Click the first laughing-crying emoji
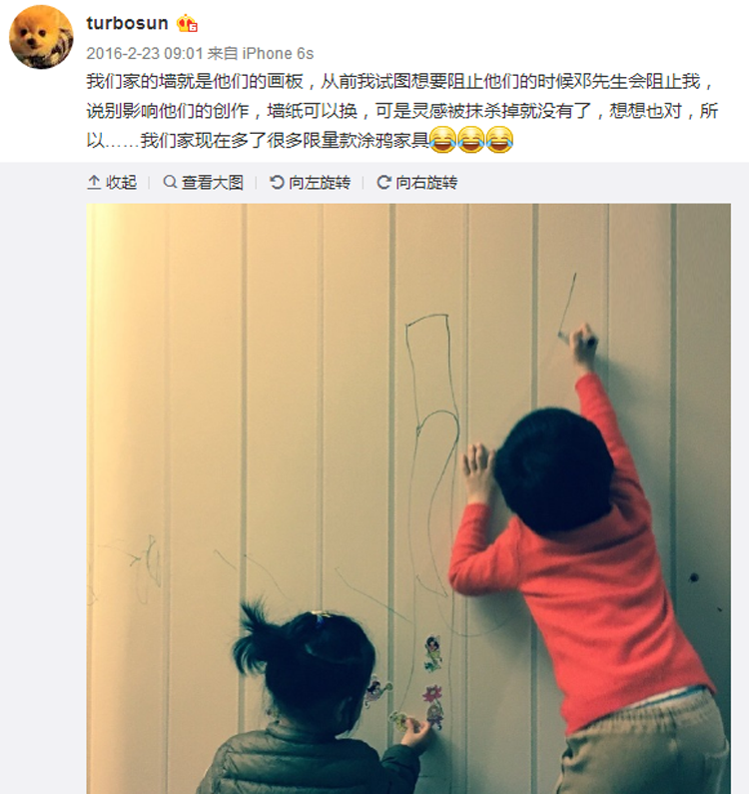This screenshot has height=794, width=749. pos(442,140)
